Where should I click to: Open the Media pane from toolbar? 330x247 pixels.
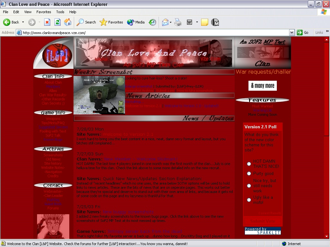point(136,22)
